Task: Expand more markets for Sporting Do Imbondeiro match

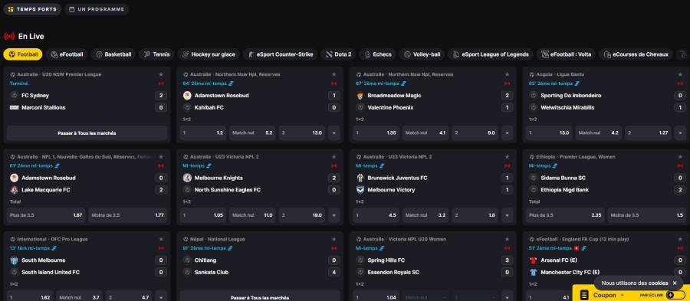Action: tap(680, 133)
